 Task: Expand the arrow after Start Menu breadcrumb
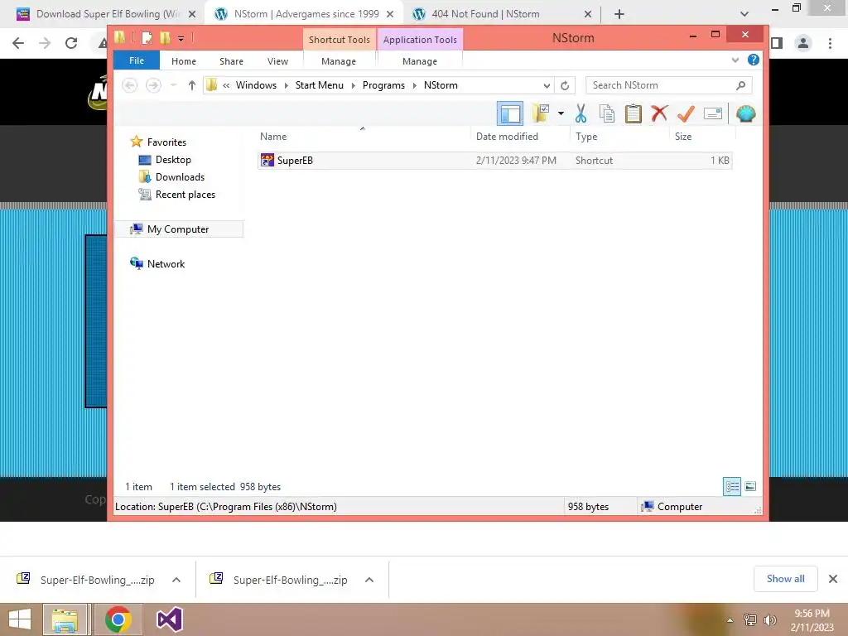point(353,85)
